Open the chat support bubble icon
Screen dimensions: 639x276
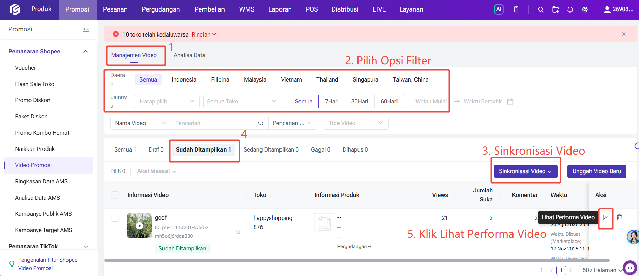click(630, 268)
